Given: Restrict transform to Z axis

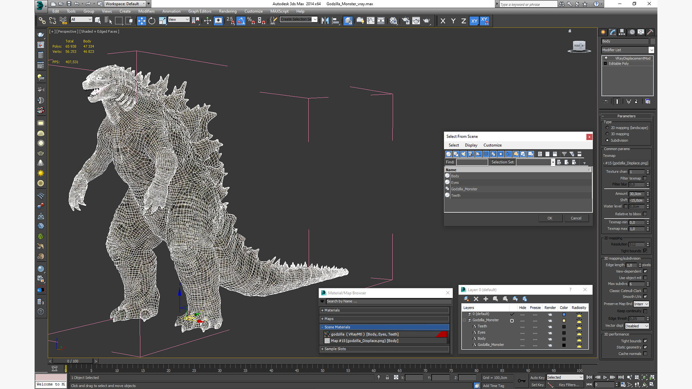Looking at the screenshot, I should point(463,21).
